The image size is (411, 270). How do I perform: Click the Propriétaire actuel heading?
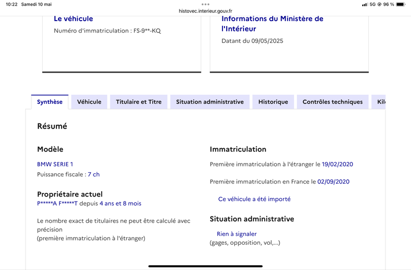pos(70,194)
